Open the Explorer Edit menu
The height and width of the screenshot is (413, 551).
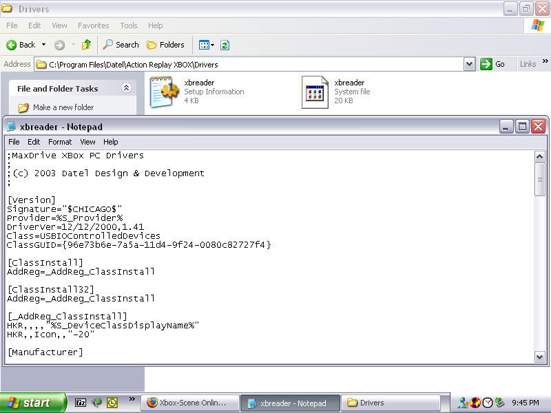tap(34, 25)
